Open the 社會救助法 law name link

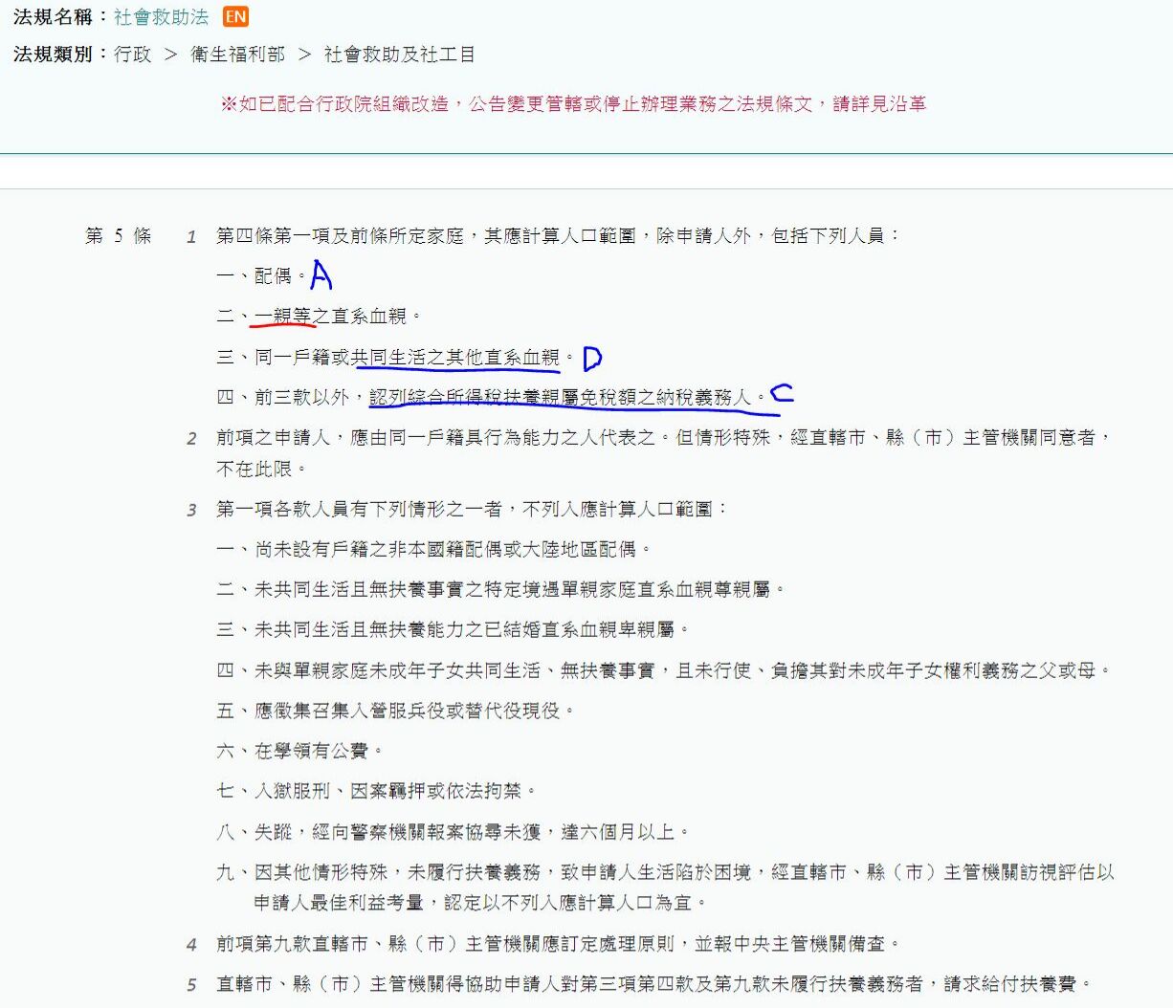161,17
